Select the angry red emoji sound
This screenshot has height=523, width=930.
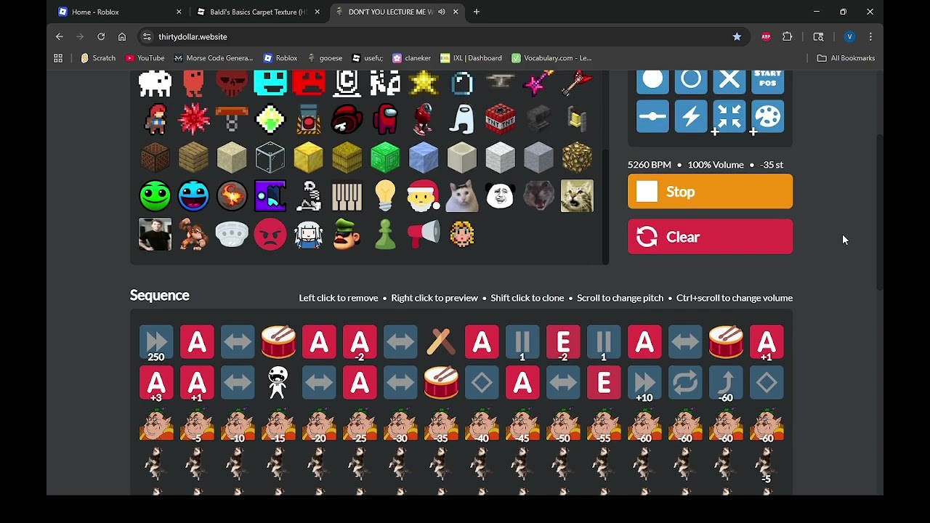click(270, 234)
